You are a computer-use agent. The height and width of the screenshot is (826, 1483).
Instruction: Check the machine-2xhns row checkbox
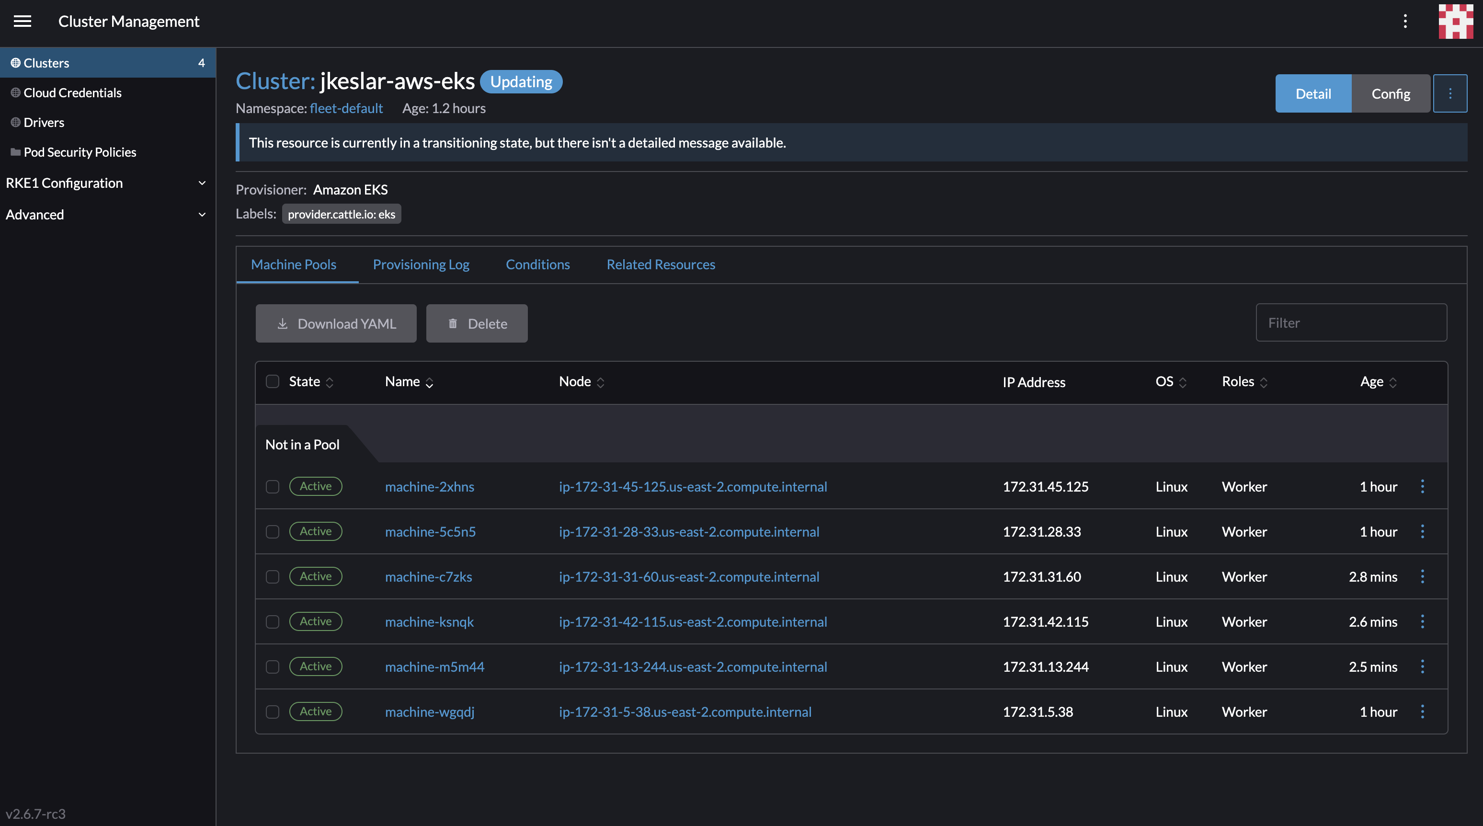click(x=272, y=487)
